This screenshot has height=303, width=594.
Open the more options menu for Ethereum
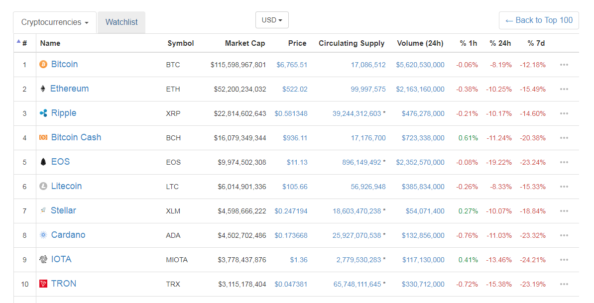(564, 89)
